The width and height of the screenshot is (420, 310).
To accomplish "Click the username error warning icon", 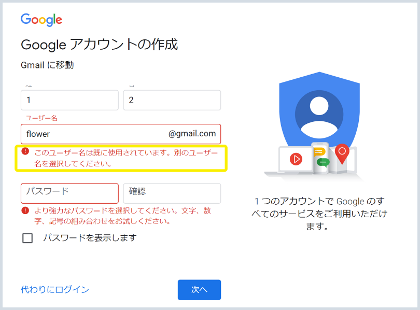I will click(25, 151).
